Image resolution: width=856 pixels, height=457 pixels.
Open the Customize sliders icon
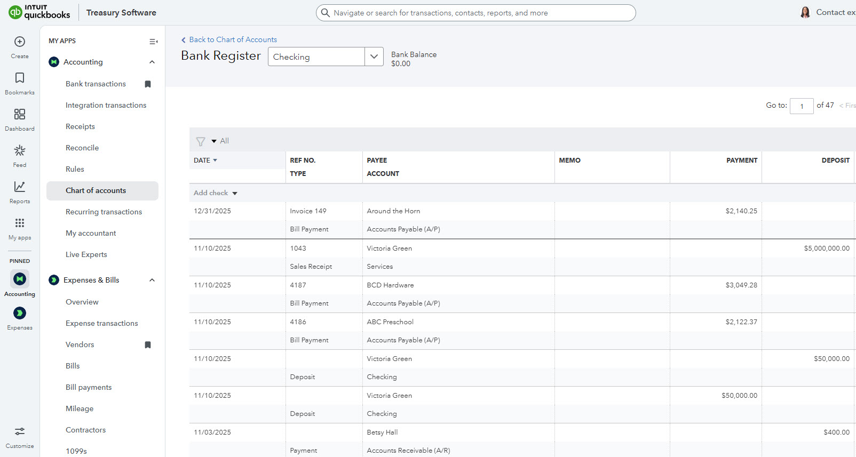point(20,431)
